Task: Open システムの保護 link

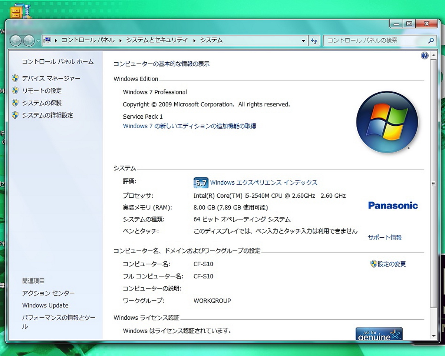Action: tap(42, 103)
